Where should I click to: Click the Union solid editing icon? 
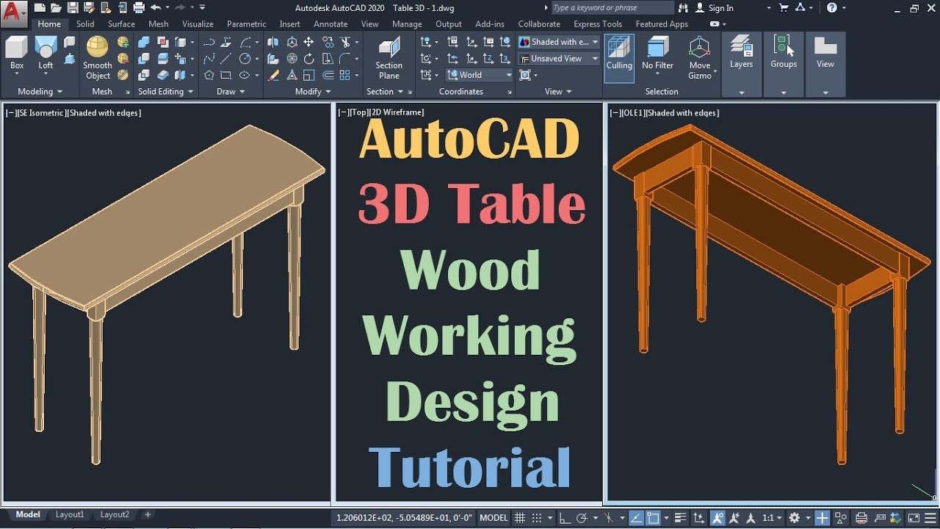pyautogui.click(x=144, y=42)
